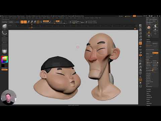Click the black secondary color swatch

pos(3,66)
